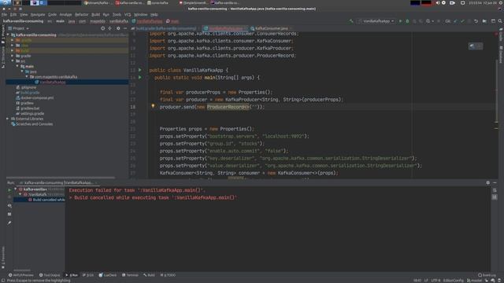504x283 pixels.
Task: Open the Build menu
Action: (95, 14)
